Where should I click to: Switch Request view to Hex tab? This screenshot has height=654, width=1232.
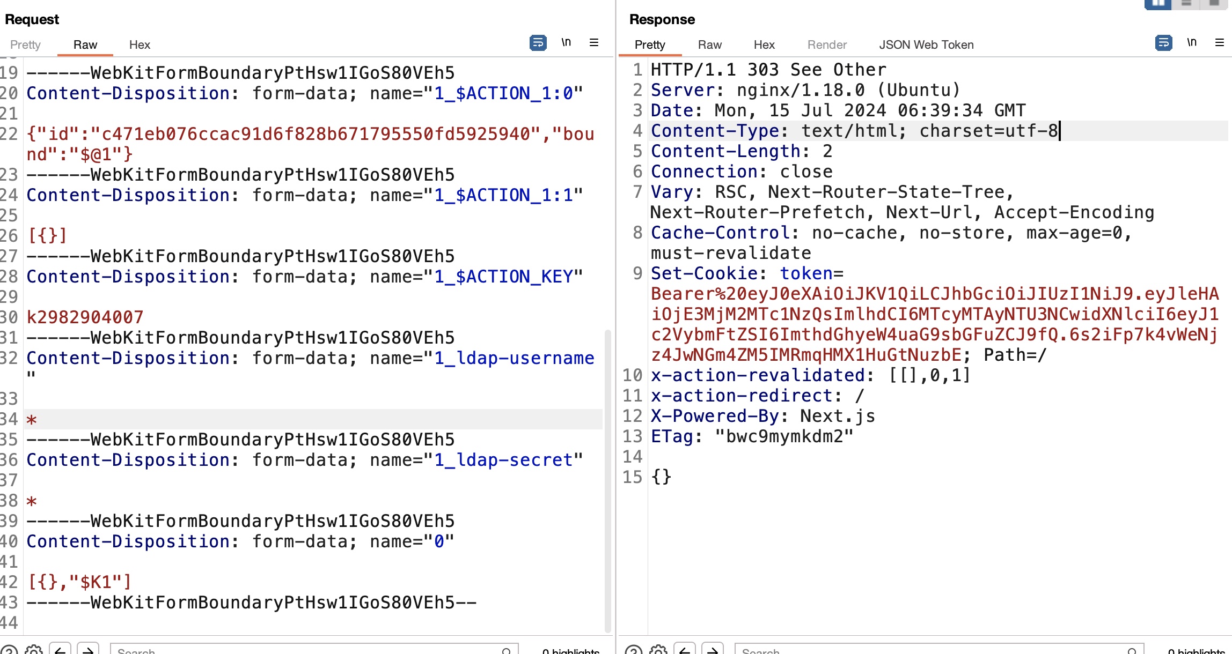[x=140, y=45]
